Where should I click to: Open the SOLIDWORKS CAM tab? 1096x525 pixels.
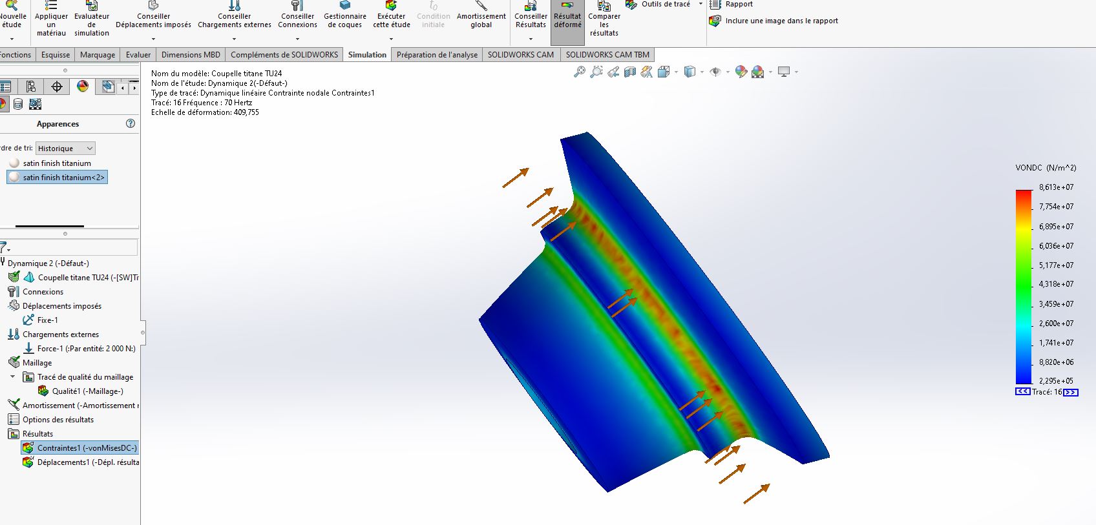pos(520,55)
